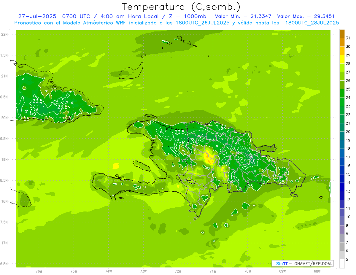Click the legend label "16"
Screen dimensions: 356x275
(348, 166)
